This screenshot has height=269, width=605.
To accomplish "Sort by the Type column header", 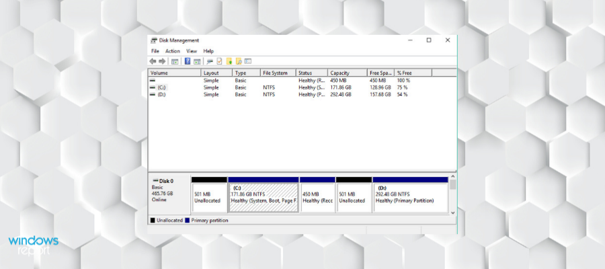I will (247, 73).
